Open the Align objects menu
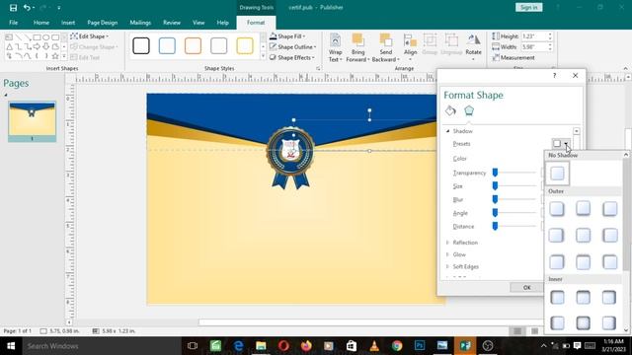Screen dimensions: 632x355 411,47
